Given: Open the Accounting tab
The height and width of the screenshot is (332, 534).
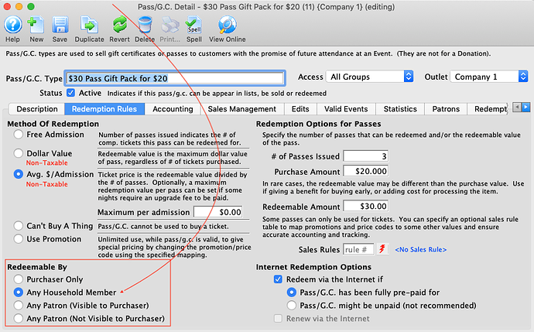Looking at the screenshot, I should [x=173, y=109].
